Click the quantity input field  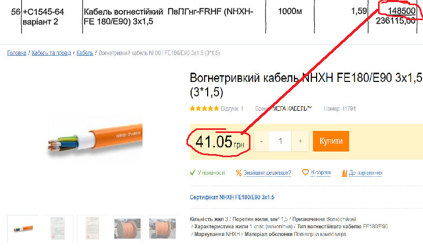[x=280, y=141]
